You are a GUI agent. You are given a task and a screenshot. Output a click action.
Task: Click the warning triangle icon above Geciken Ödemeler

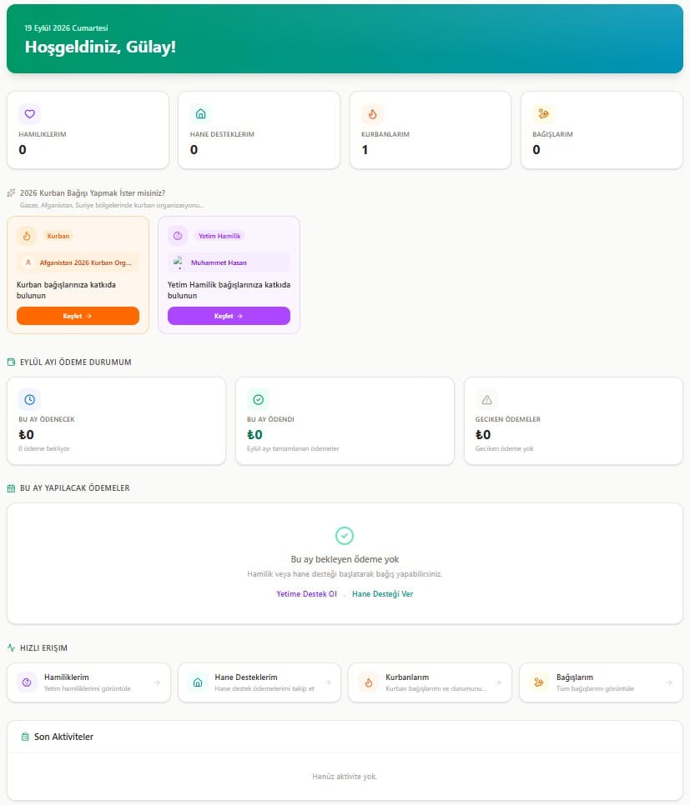pyautogui.click(x=486, y=399)
